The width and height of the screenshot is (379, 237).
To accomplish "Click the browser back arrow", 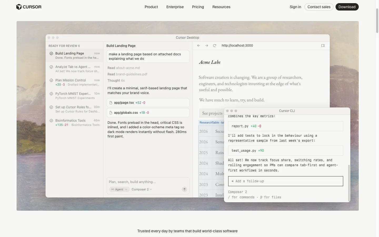I will [199, 46].
